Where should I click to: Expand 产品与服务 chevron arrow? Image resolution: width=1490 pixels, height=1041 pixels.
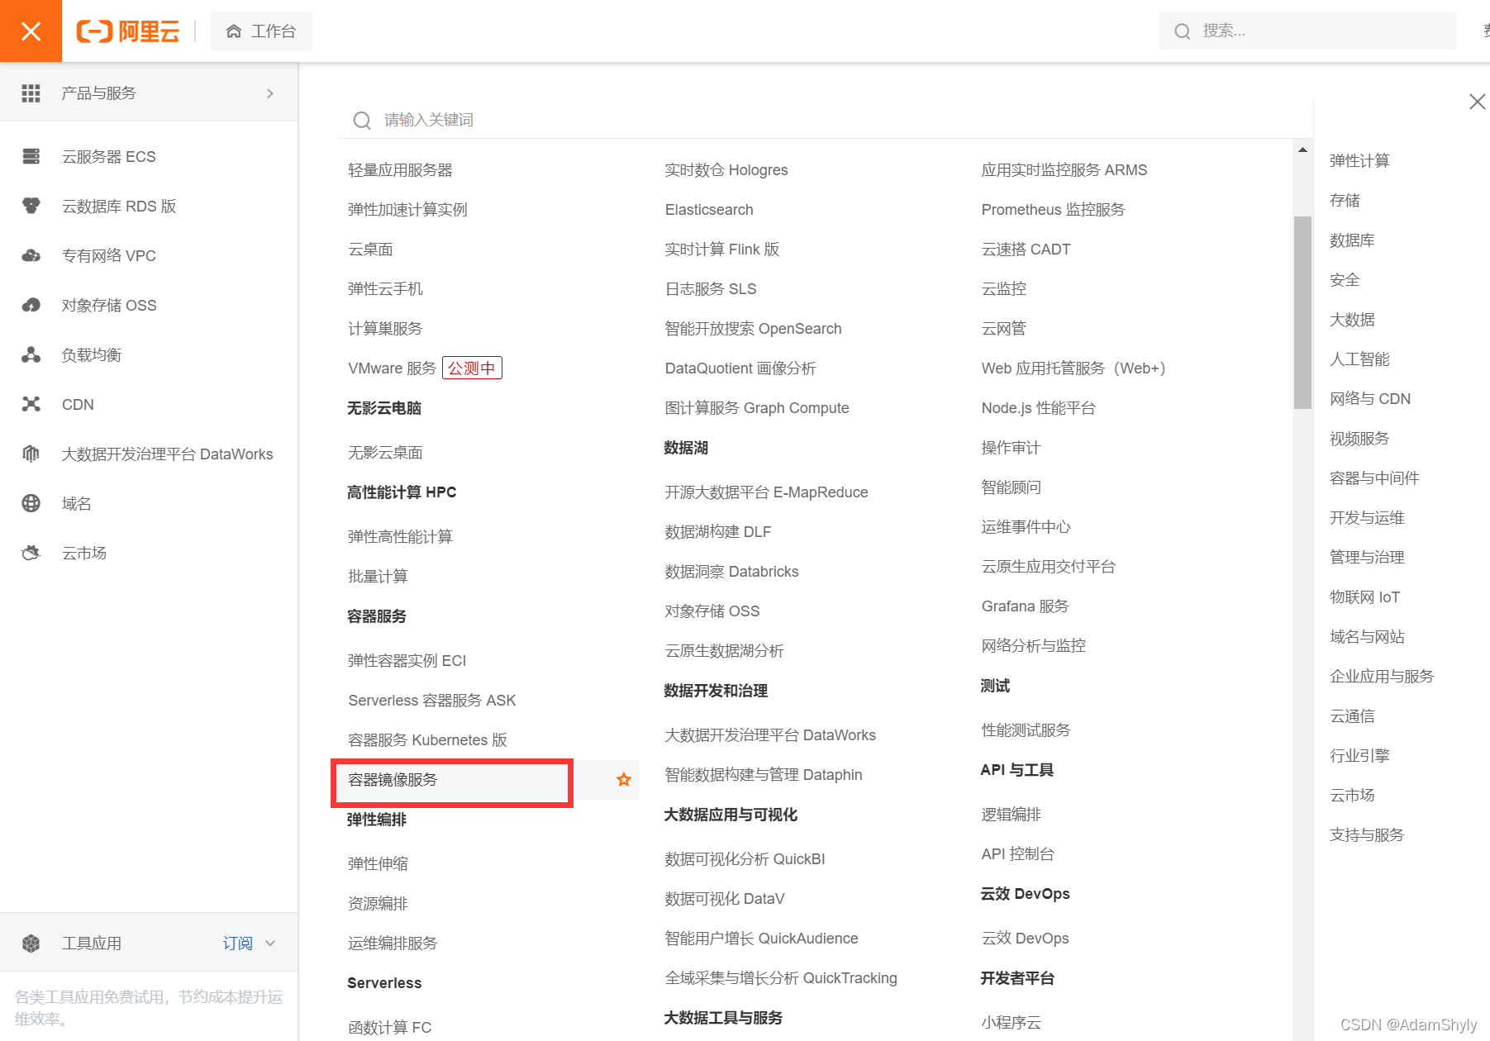(270, 93)
